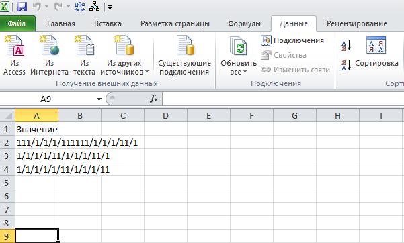Viewport: 404px width, 243px height.
Task: Click the Excel application icon
Action: point(5,7)
